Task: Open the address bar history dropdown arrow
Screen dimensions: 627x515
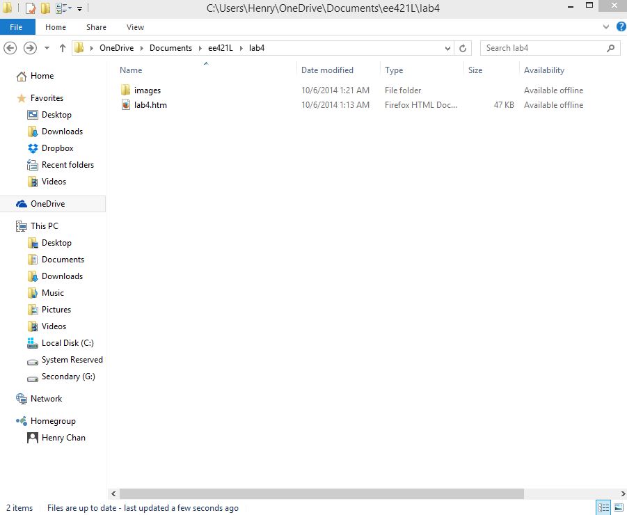Action: coord(447,47)
